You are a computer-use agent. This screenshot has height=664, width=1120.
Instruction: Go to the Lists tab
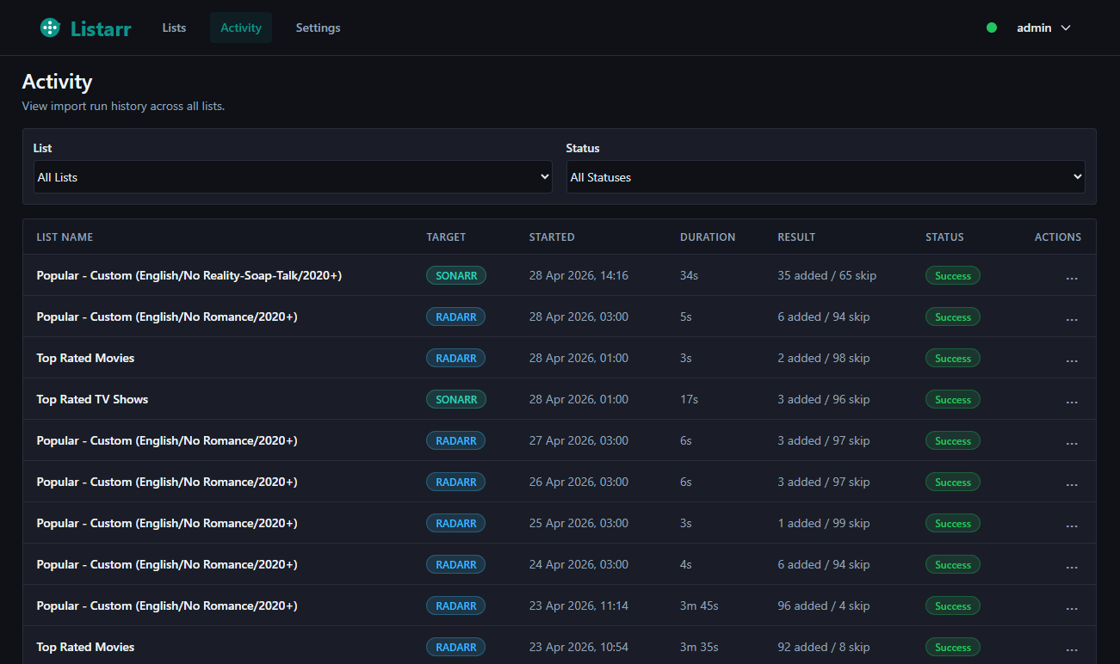point(174,28)
